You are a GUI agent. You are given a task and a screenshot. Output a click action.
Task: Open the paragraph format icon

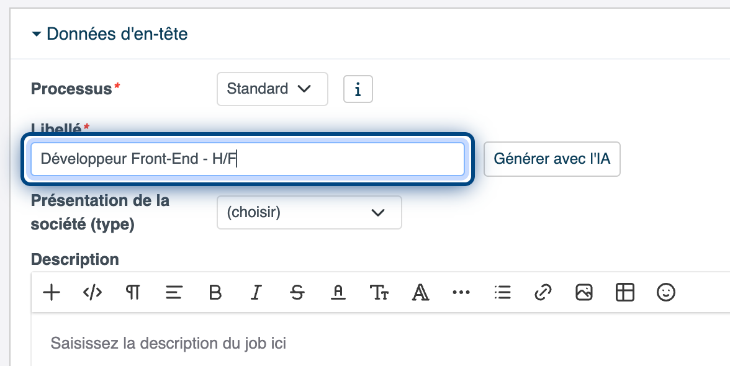point(133,292)
